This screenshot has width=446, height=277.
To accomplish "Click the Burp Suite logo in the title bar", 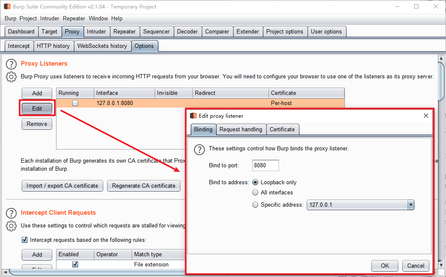I will [7, 6].
